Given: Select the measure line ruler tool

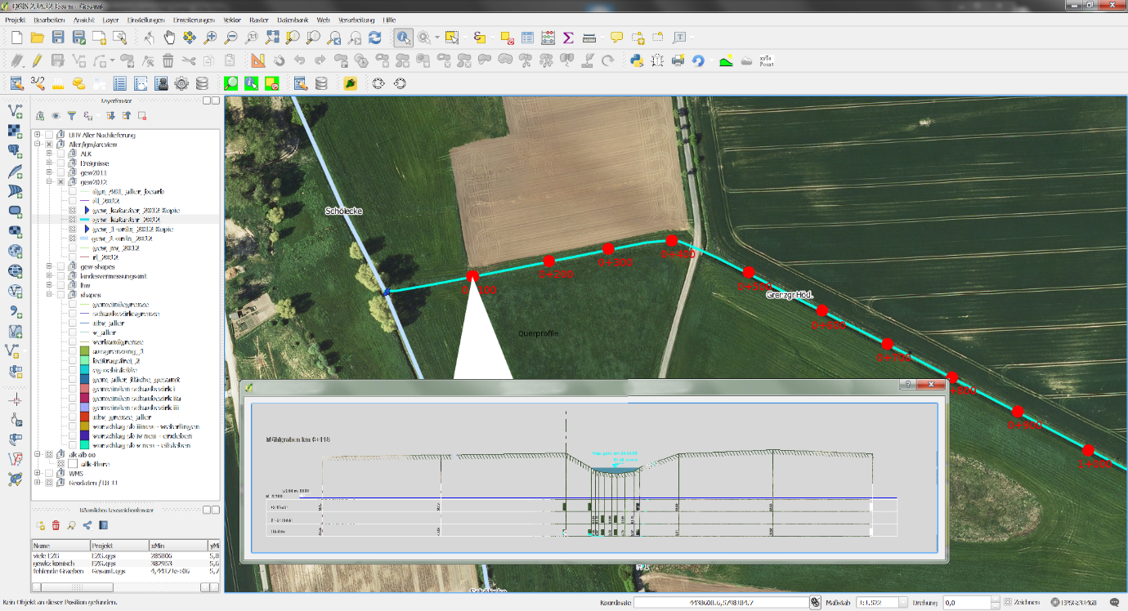Looking at the screenshot, I should [x=589, y=38].
